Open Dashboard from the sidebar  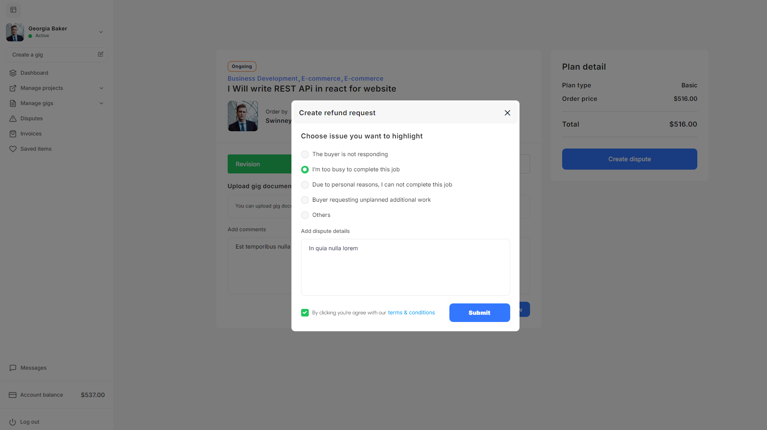(x=34, y=73)
